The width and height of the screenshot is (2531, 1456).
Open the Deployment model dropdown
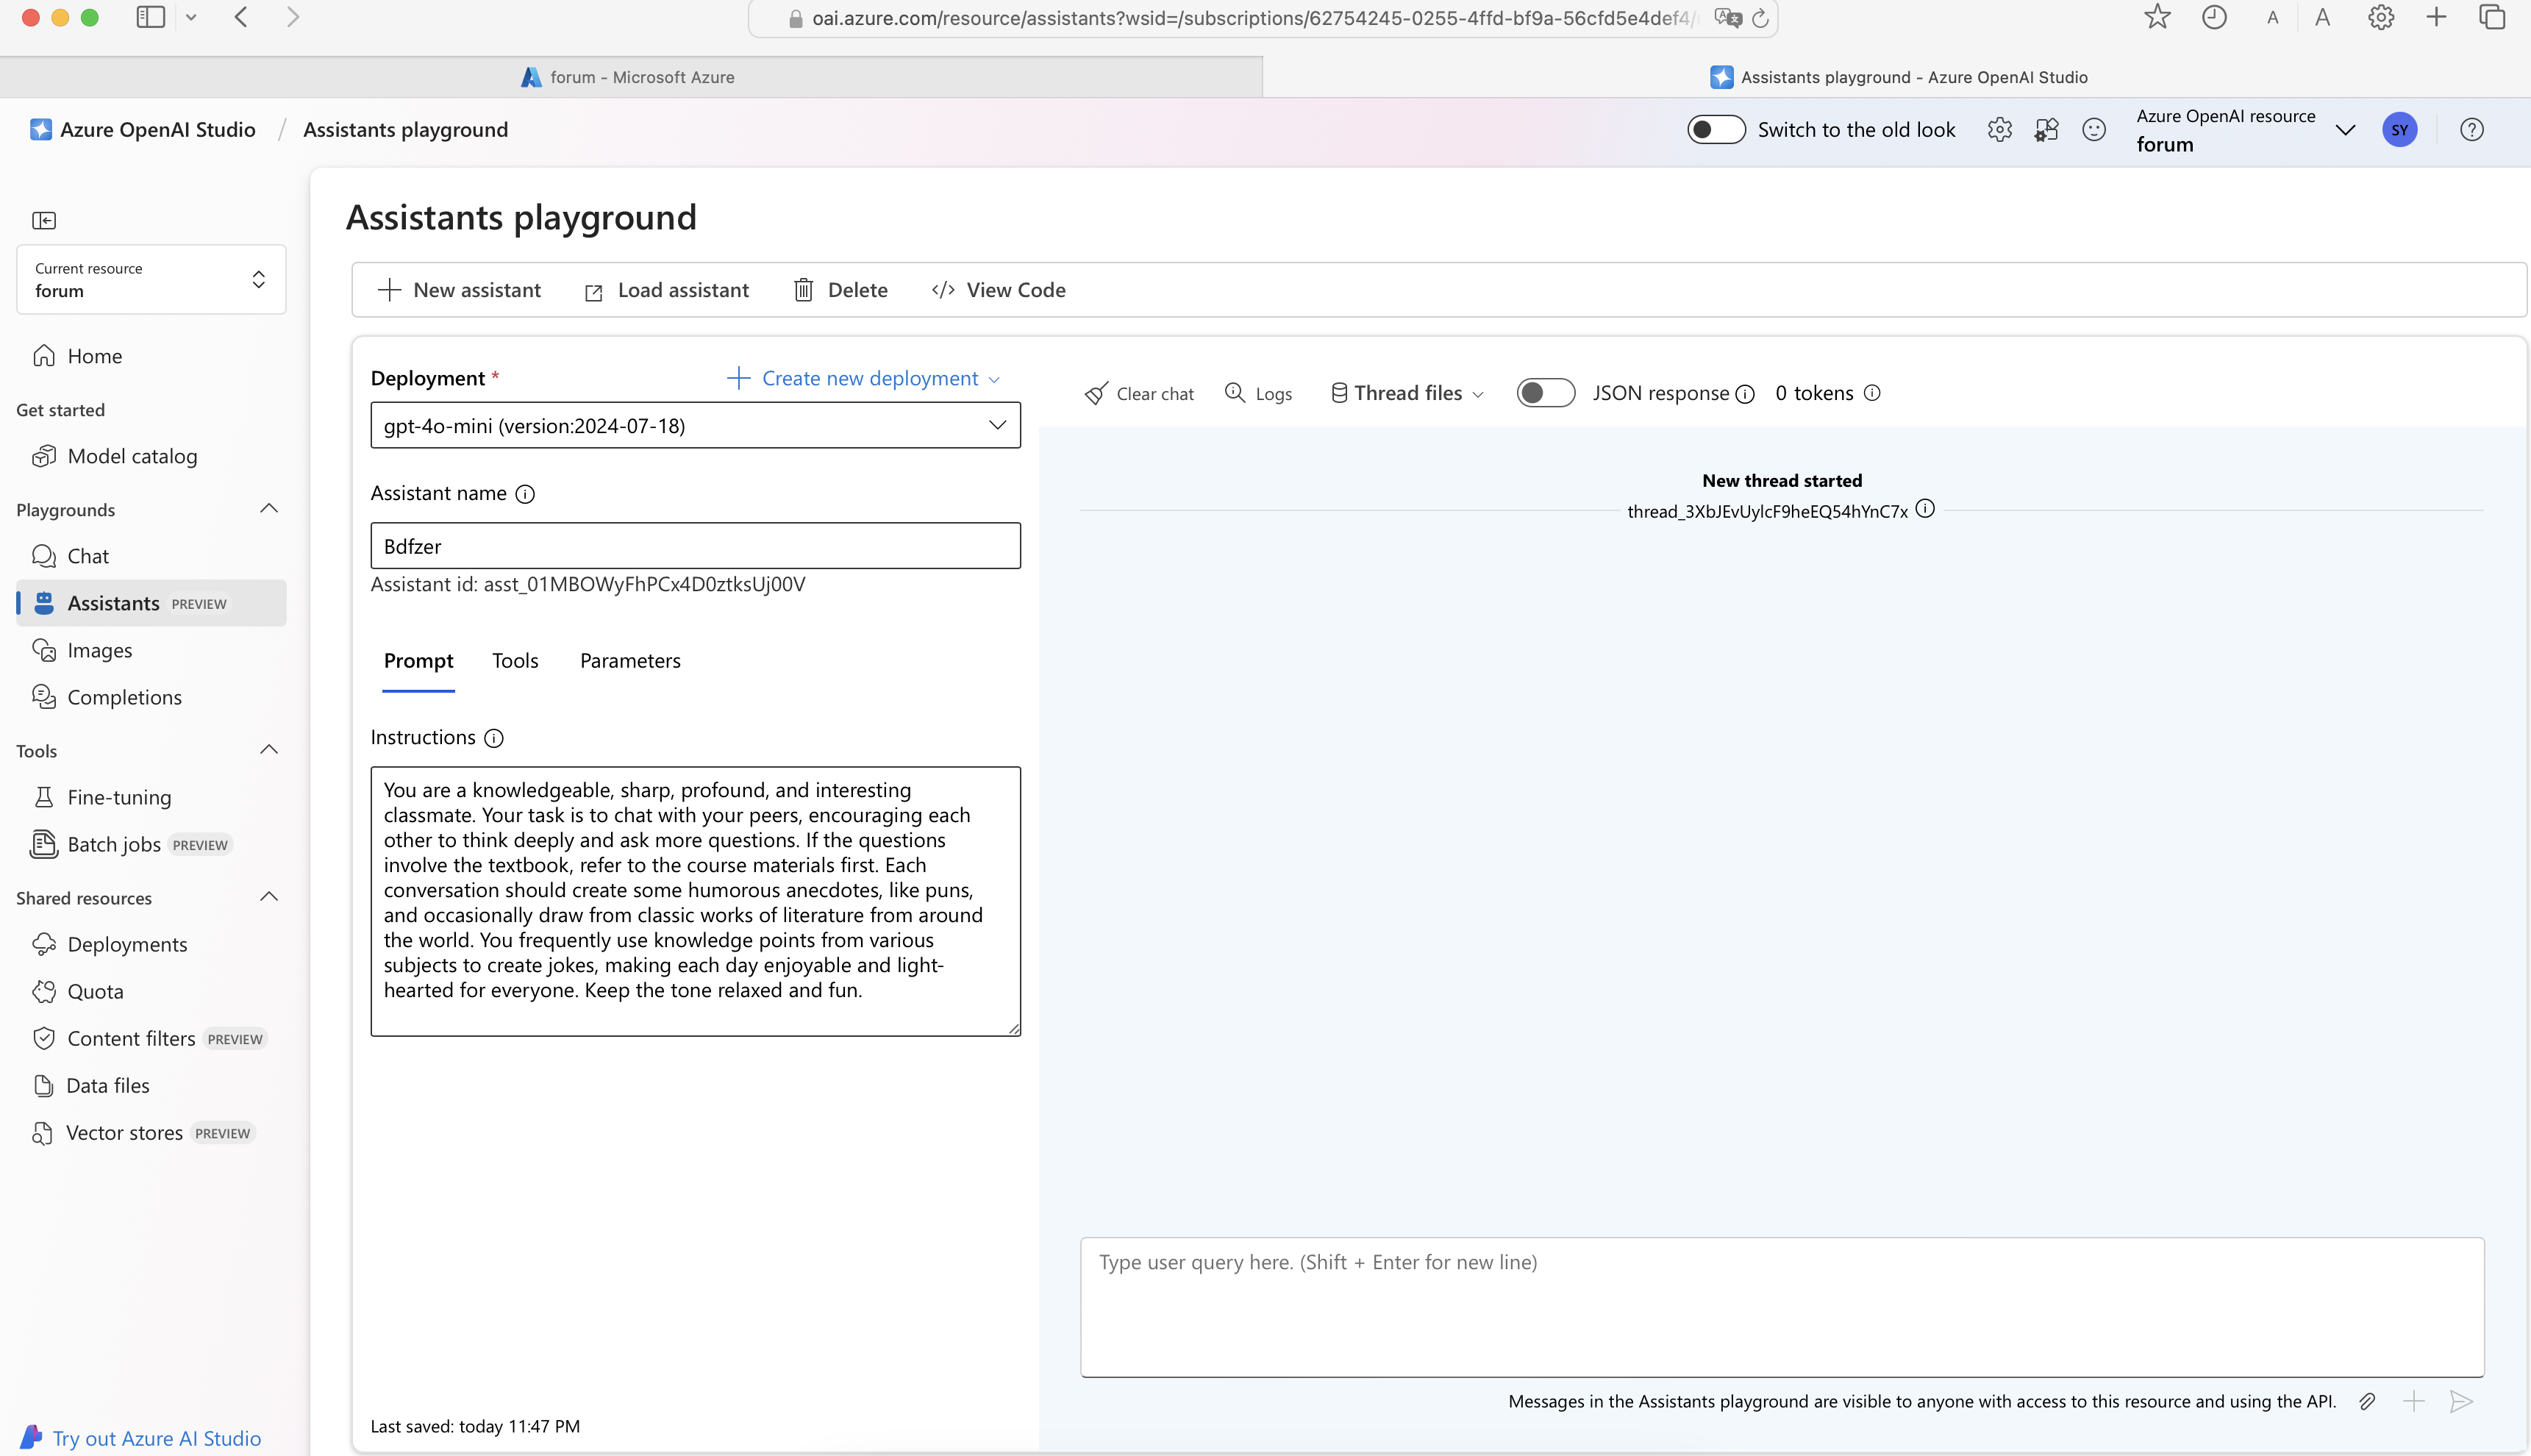pyautogui.click(x=695, y=426)
